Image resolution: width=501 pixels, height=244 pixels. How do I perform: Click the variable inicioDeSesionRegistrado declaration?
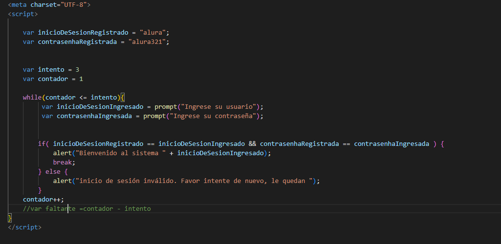(x=96, y=33)
